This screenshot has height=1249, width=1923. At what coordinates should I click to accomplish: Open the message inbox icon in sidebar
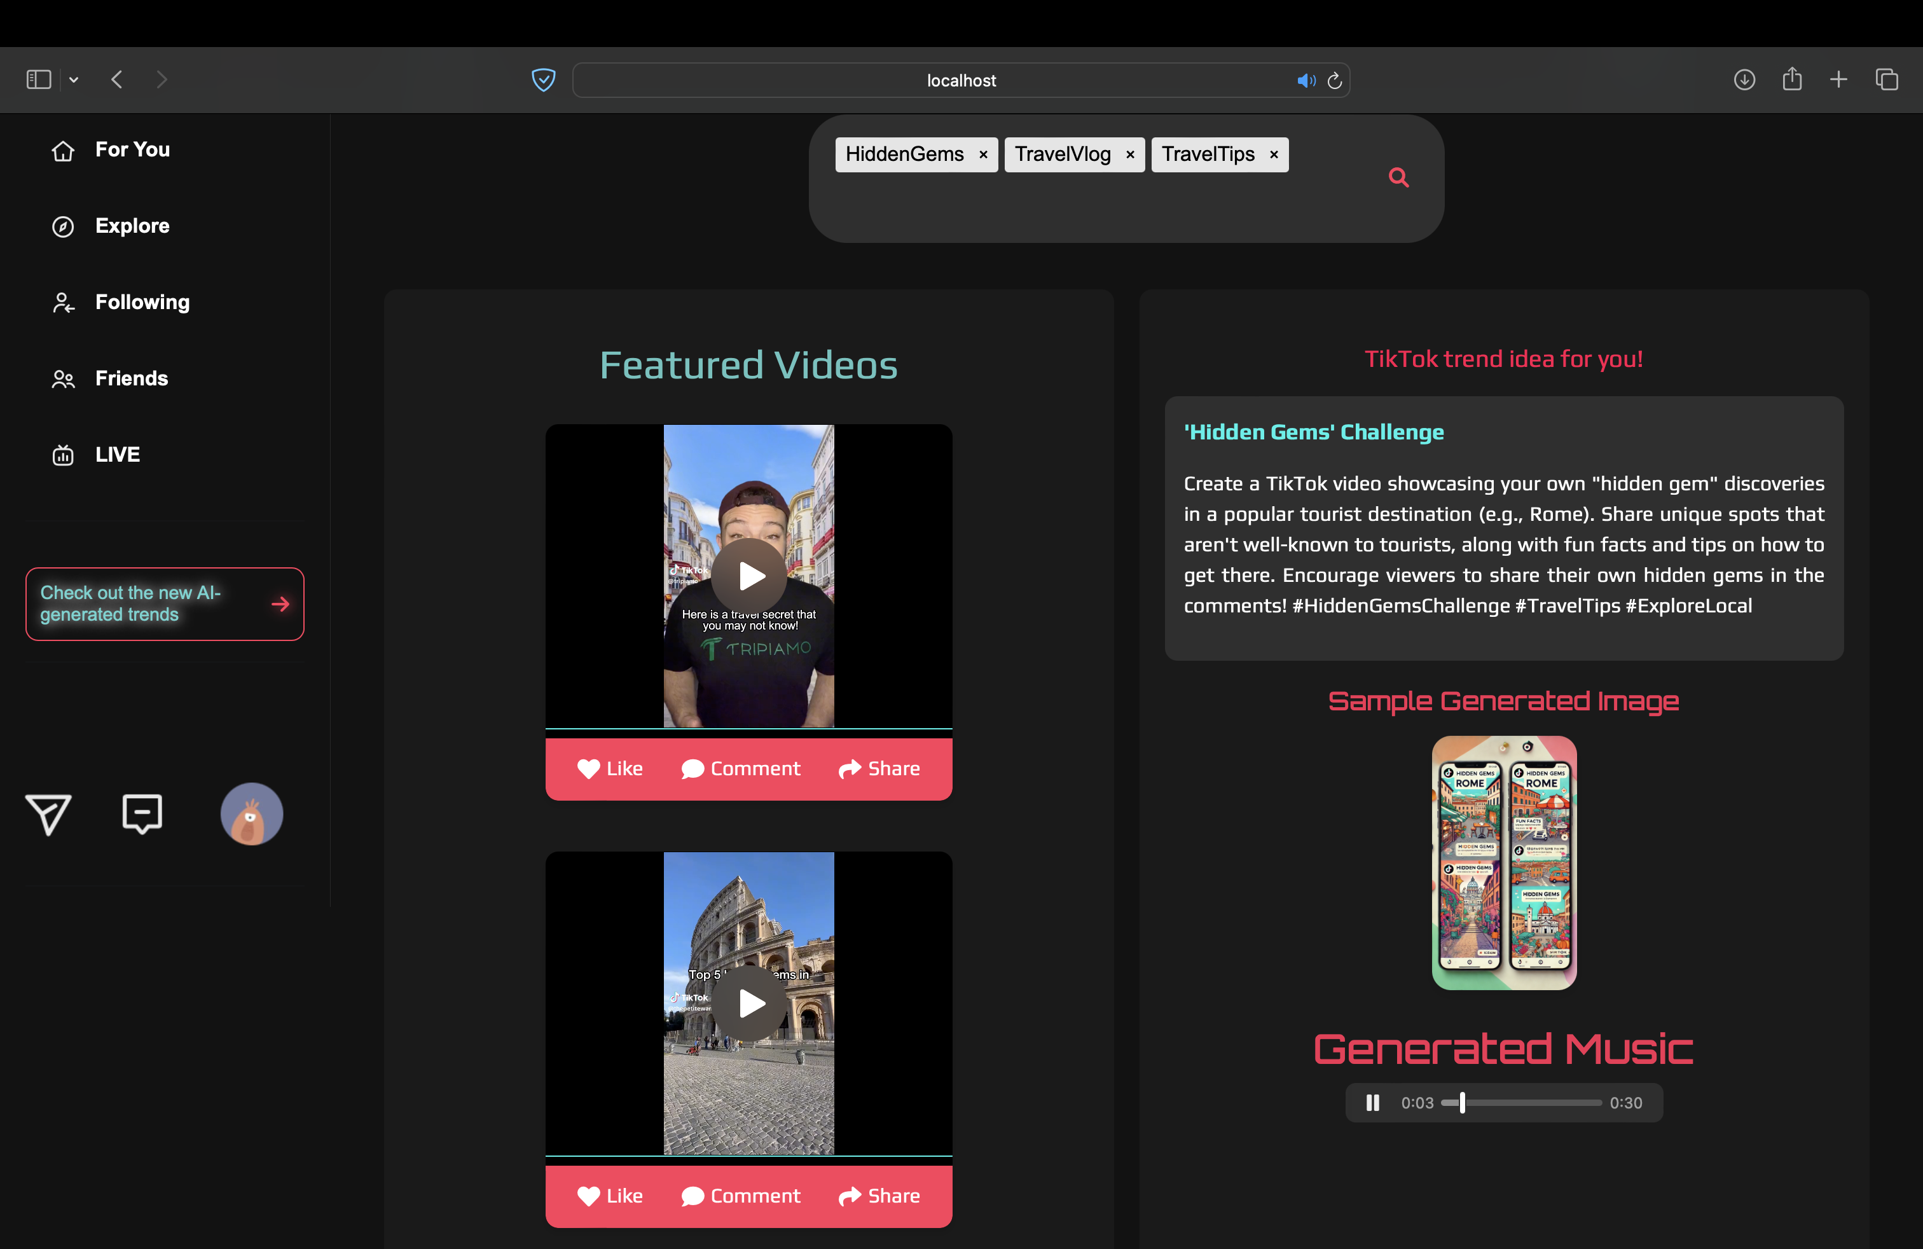142,813
